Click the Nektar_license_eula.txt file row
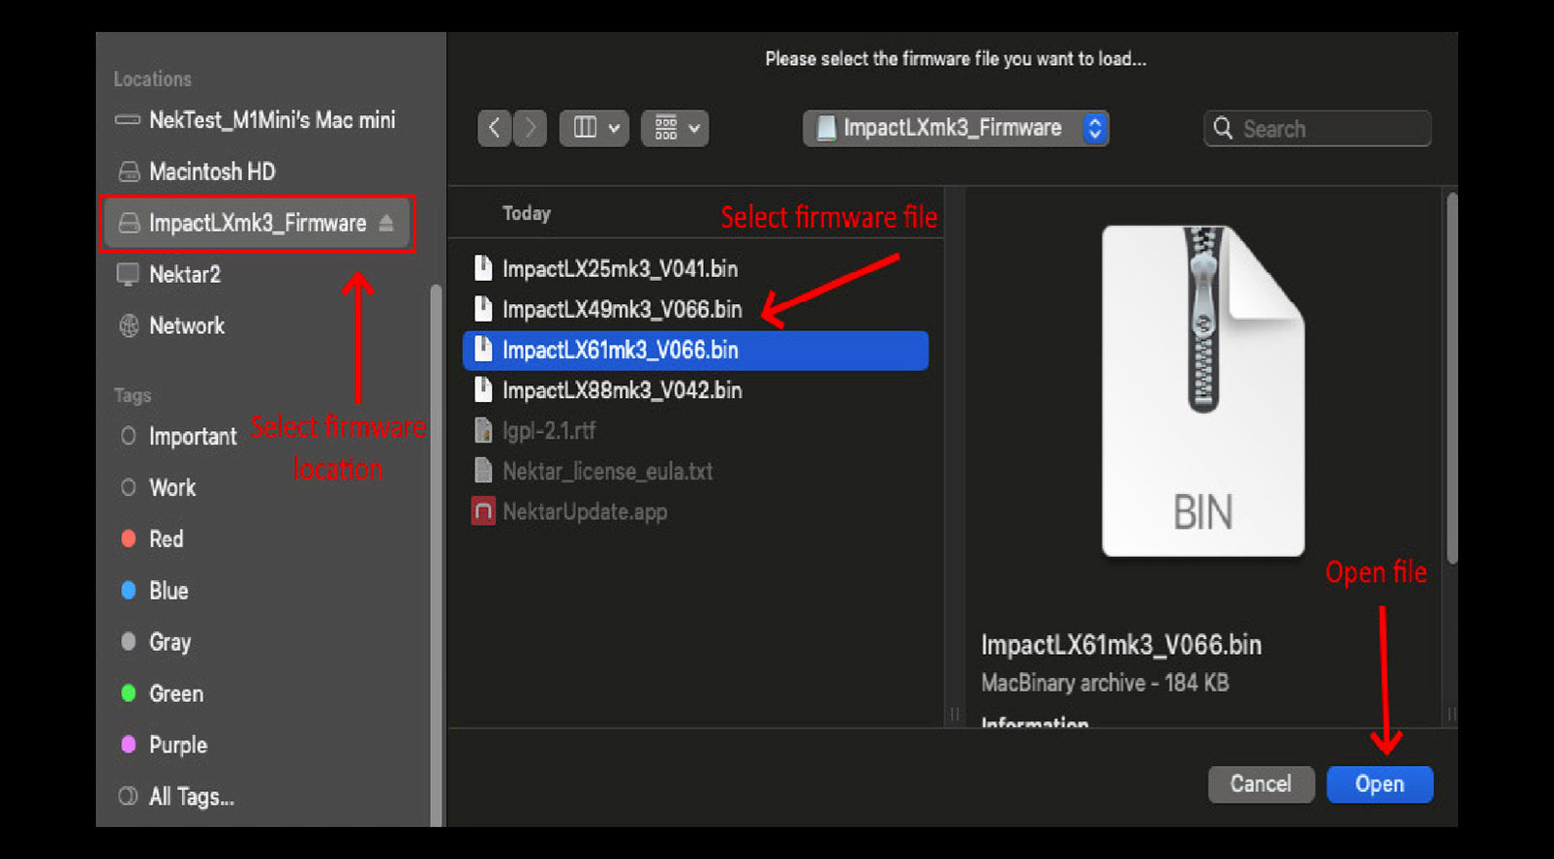The image size is (1554, 859). (695, 472)
